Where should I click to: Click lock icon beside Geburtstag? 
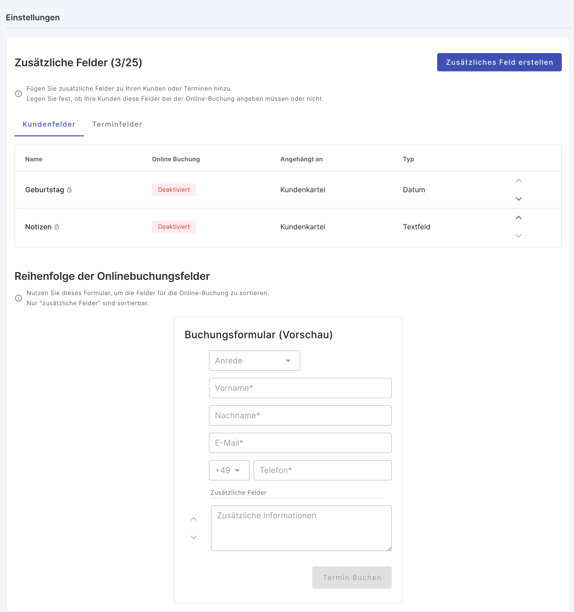coord(69,190)
